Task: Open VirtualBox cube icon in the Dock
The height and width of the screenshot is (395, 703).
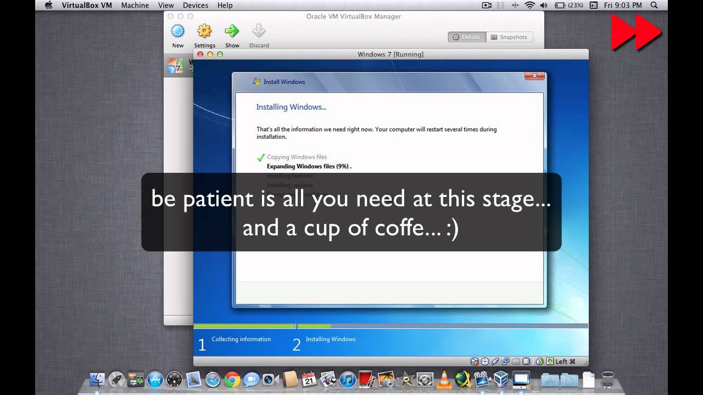Action: pos(501,379)
